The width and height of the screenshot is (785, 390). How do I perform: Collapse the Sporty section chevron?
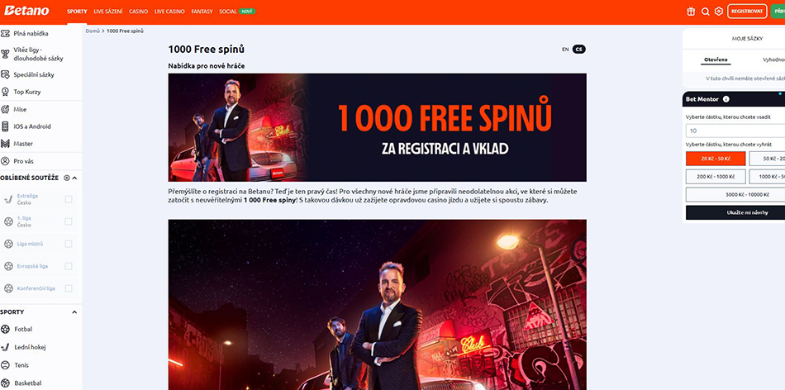74,312
